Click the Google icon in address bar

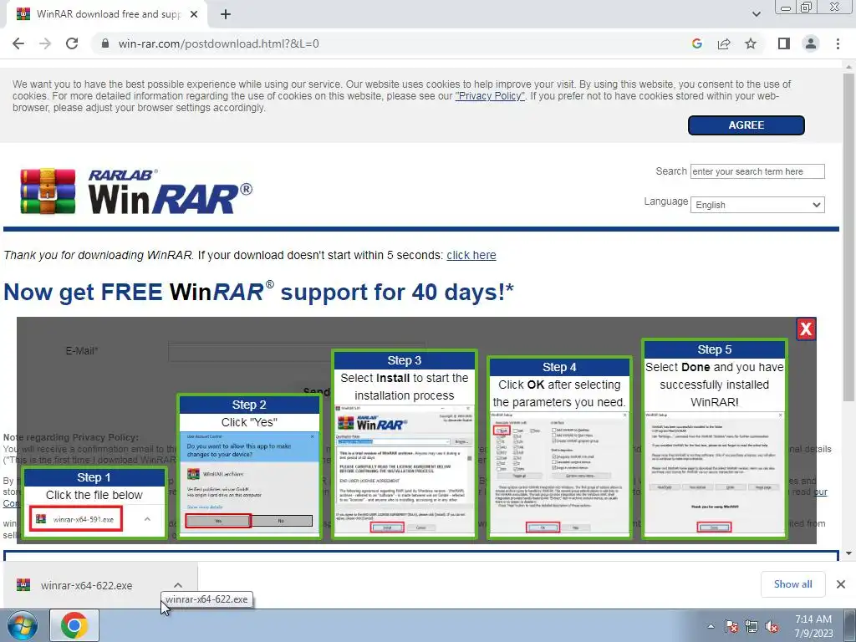pyautogui.click(x=696, y=43)
